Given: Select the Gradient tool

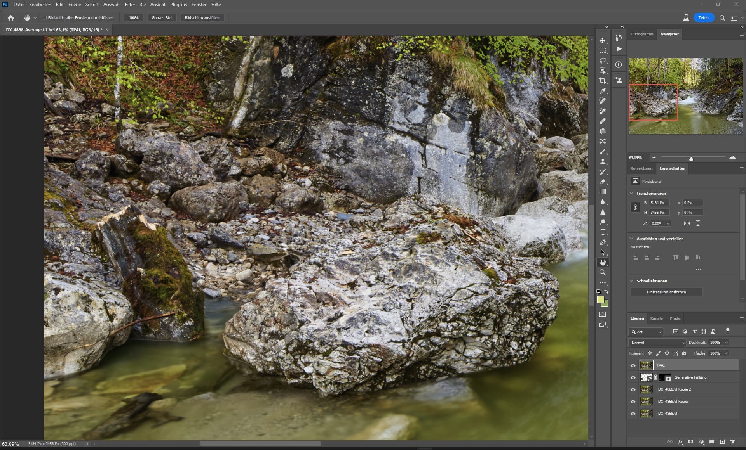Looking at the screenshot, I should 603,192.
